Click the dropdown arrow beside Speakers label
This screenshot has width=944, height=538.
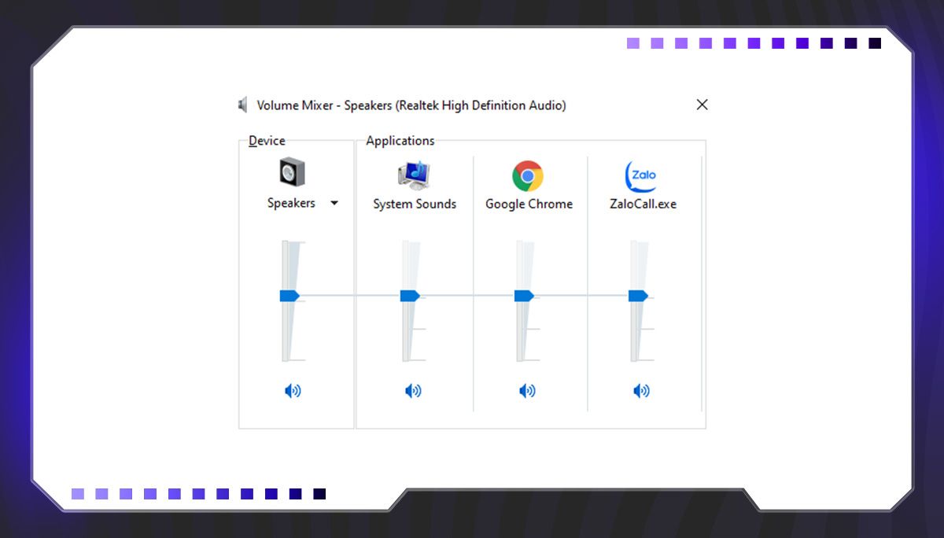334,202
